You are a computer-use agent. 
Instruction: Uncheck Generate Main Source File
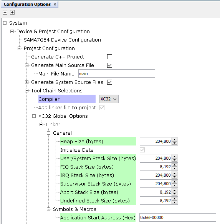[109, 65]
